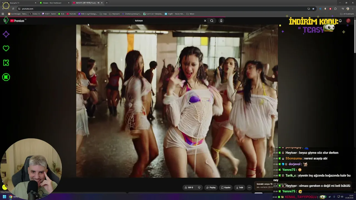356x200 pixels.
Task: Click the video player to pause
Action: [x=177, y=101]
